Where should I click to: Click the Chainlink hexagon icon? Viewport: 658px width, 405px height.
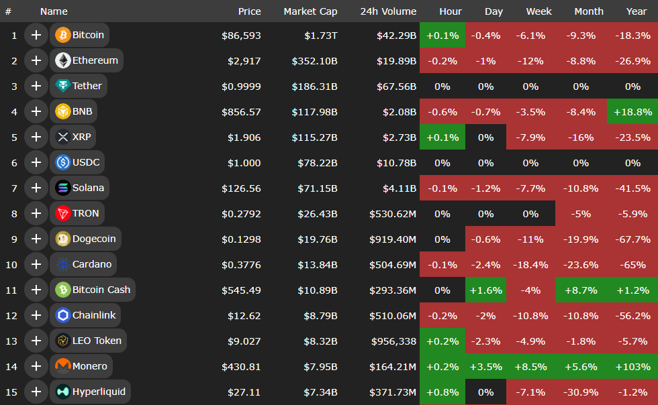tap(63, 315)
